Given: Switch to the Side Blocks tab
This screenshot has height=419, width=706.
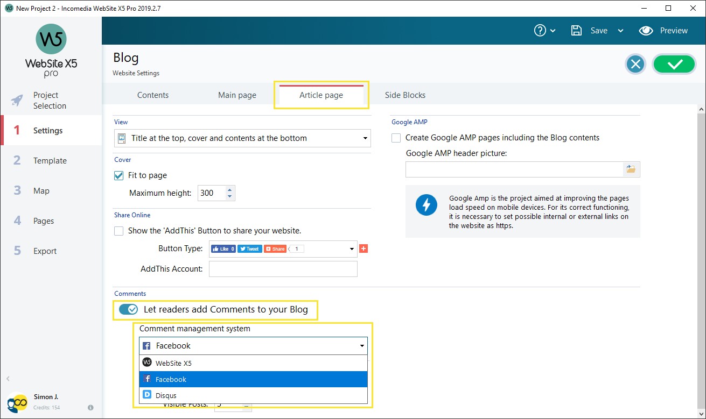Looking at the screenshot, I should point(404,95).
